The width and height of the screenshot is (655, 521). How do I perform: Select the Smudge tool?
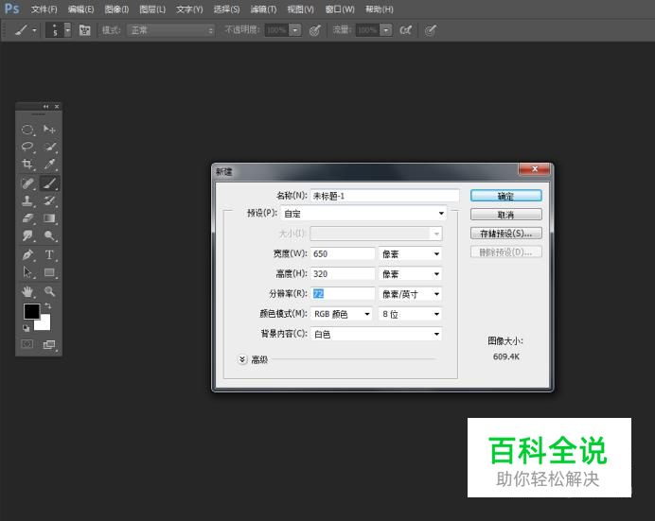tap(27, 235)
